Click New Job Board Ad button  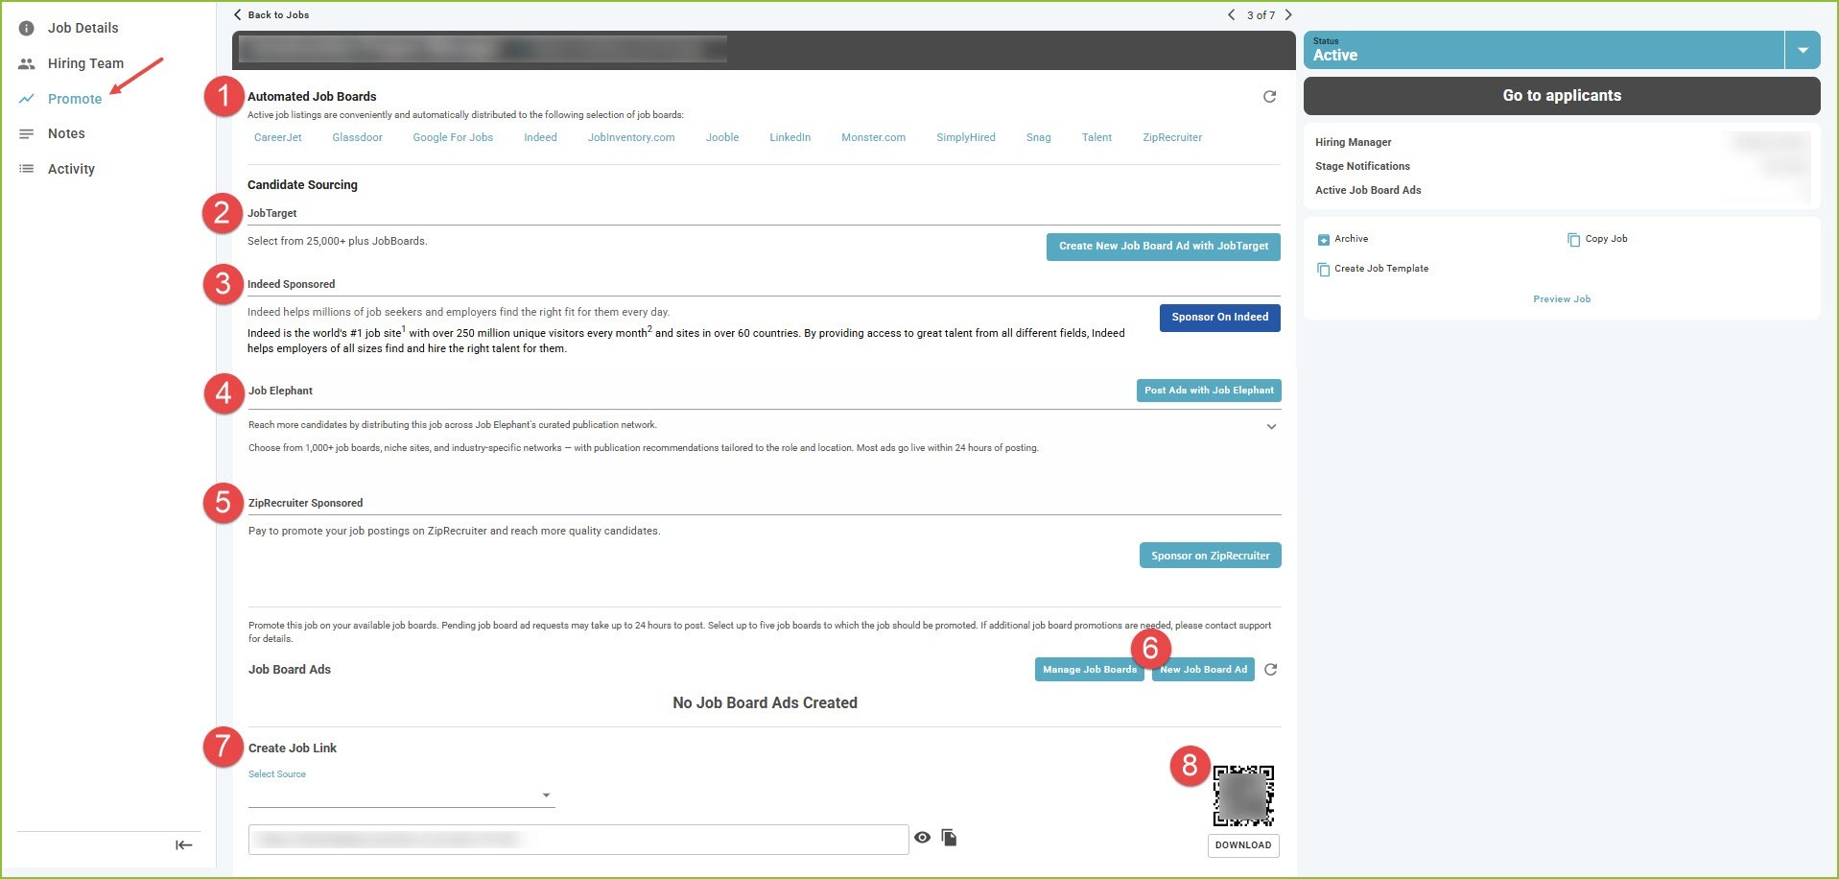1203,670
